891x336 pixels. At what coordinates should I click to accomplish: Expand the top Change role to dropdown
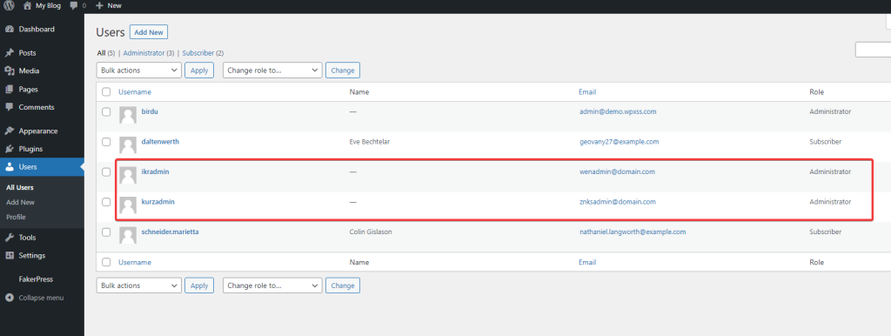coord(272,71)
